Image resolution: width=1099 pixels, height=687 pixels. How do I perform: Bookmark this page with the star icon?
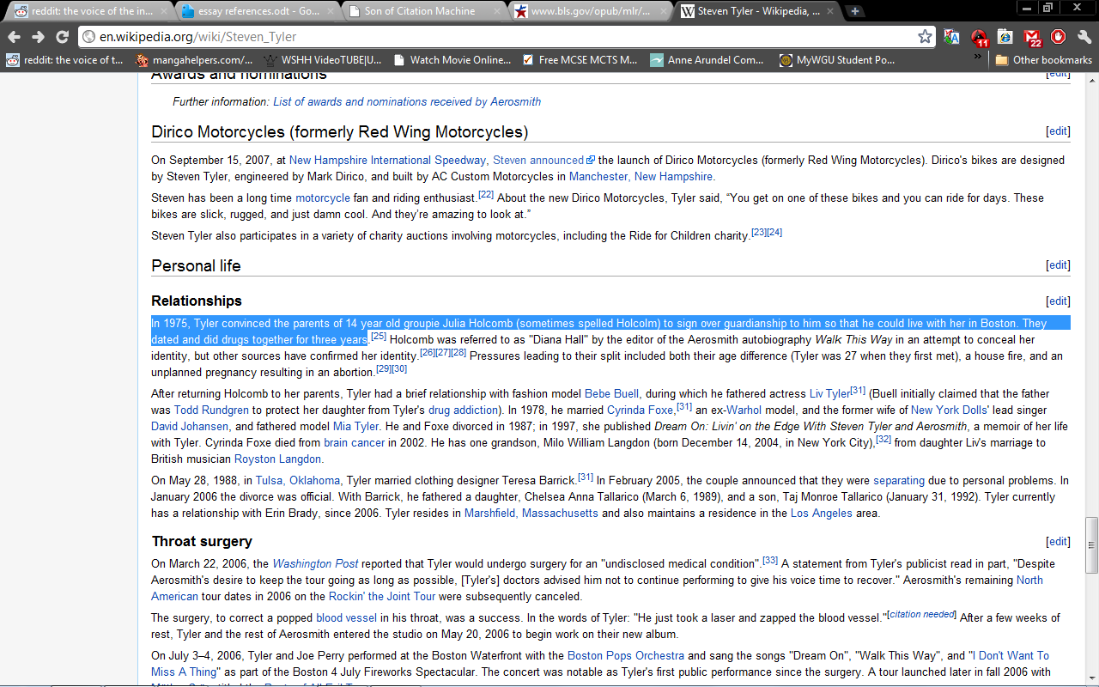tap(925, 37)
